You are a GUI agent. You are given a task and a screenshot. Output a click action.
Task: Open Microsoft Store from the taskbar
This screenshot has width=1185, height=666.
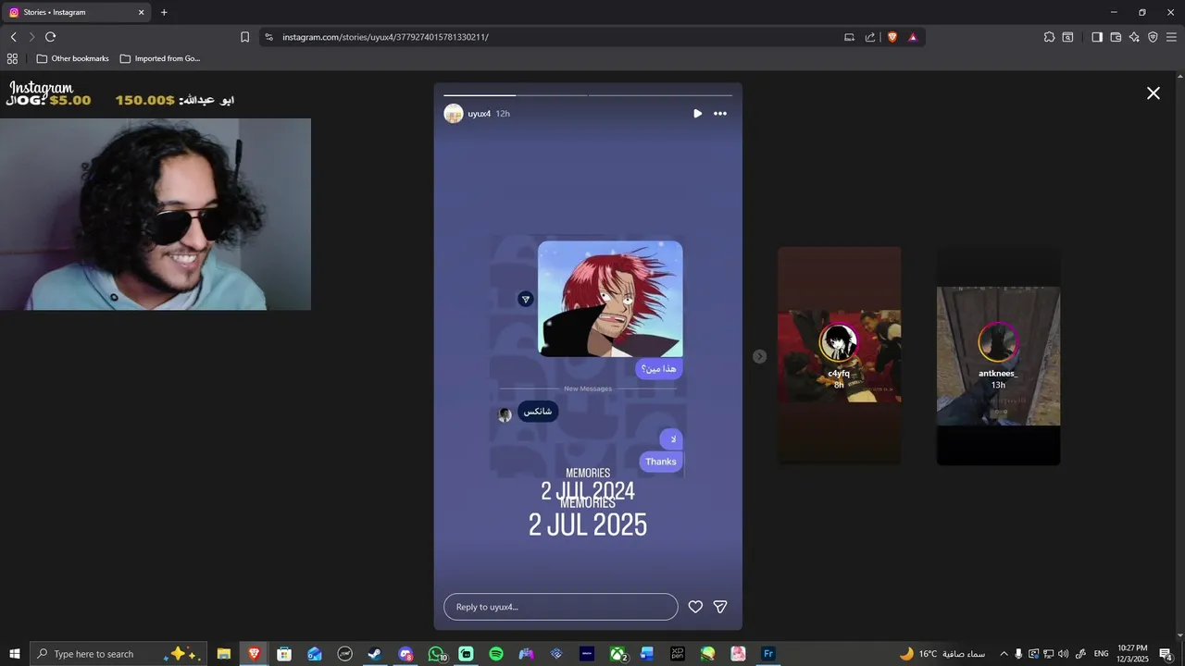tap(284, 654)
